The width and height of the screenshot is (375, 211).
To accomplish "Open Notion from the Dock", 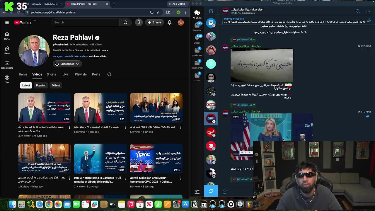I will [x=195, y=204].
